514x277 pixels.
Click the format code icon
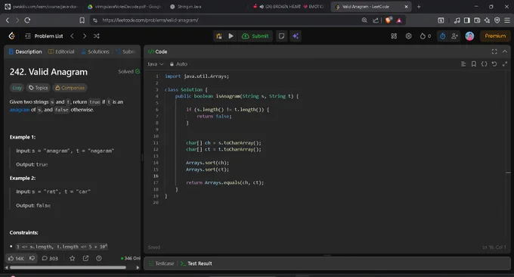[463, 64]
